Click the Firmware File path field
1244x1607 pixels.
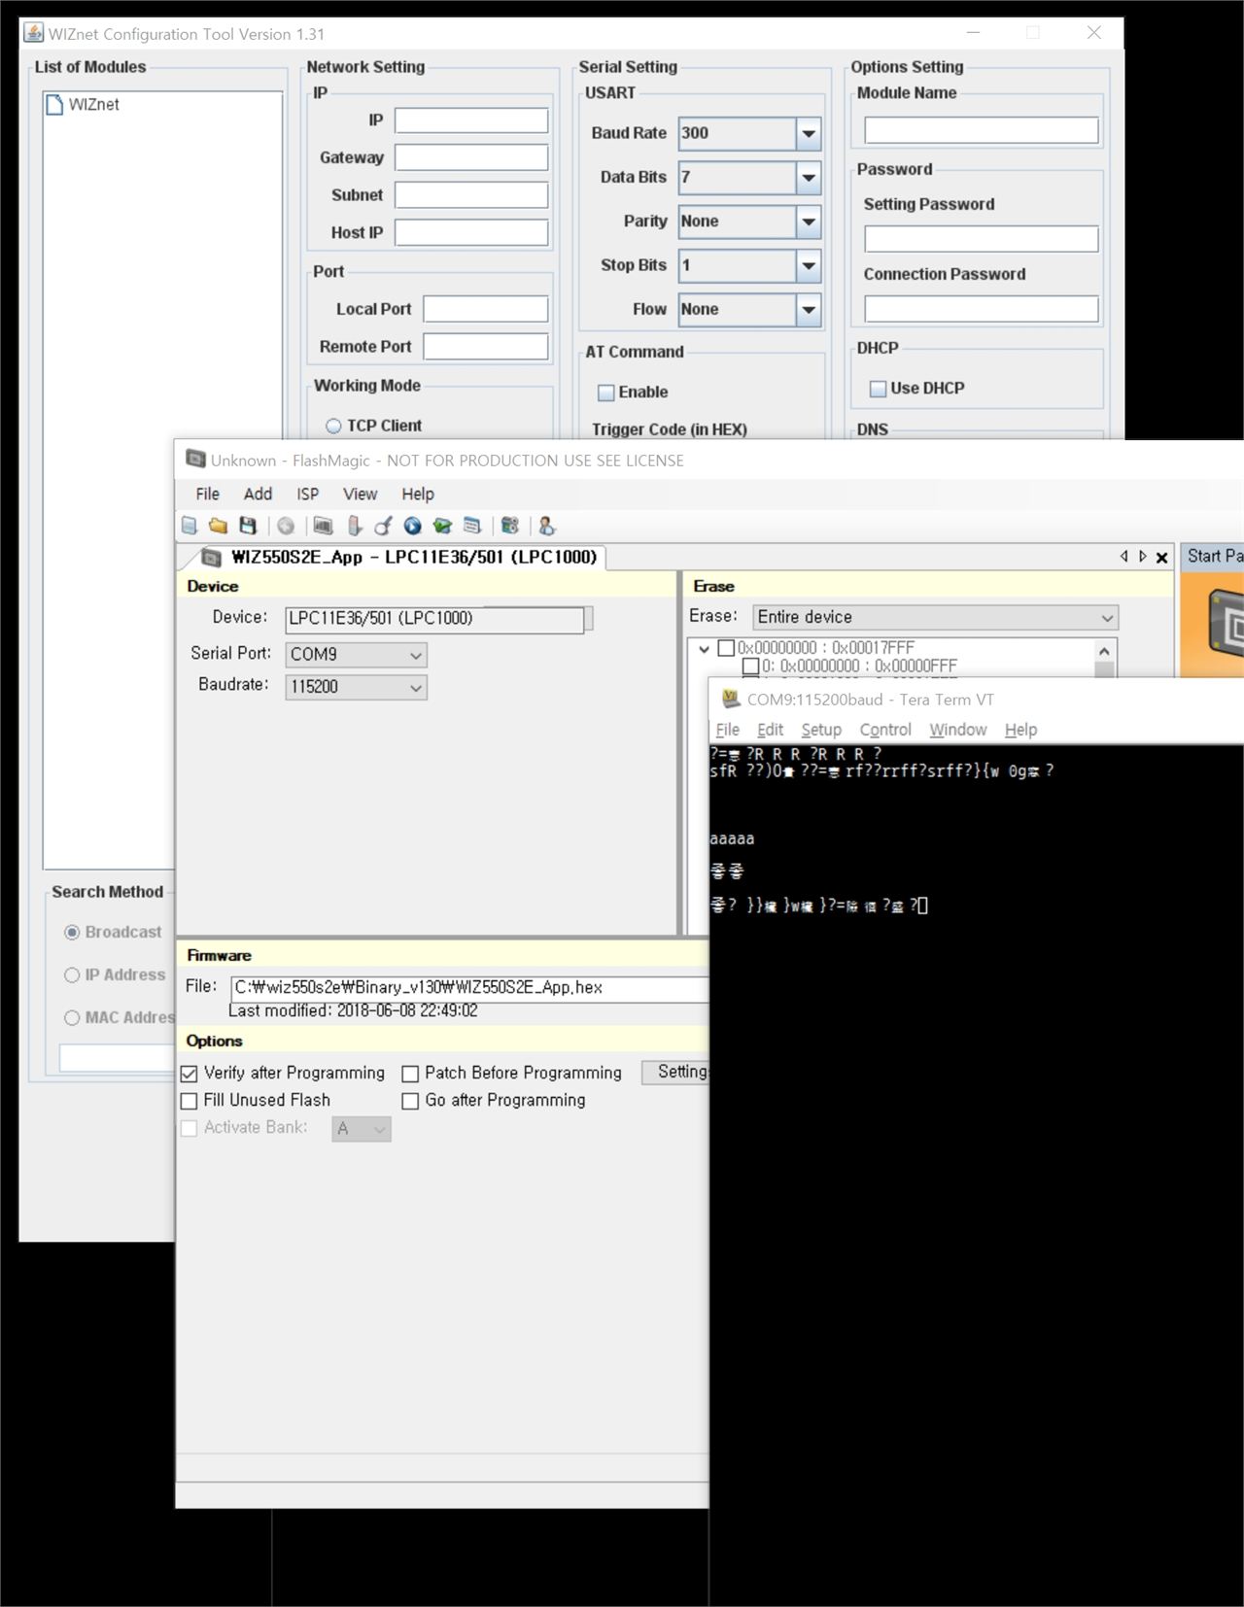[470, 988]
